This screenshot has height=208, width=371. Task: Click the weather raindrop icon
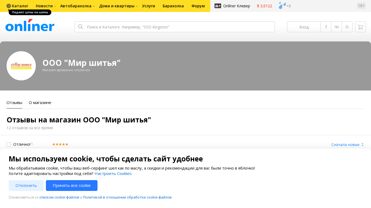coord(282,5)
